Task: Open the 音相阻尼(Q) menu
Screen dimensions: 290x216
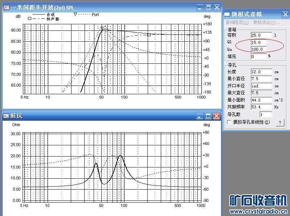Action: (x=237, y=22)
